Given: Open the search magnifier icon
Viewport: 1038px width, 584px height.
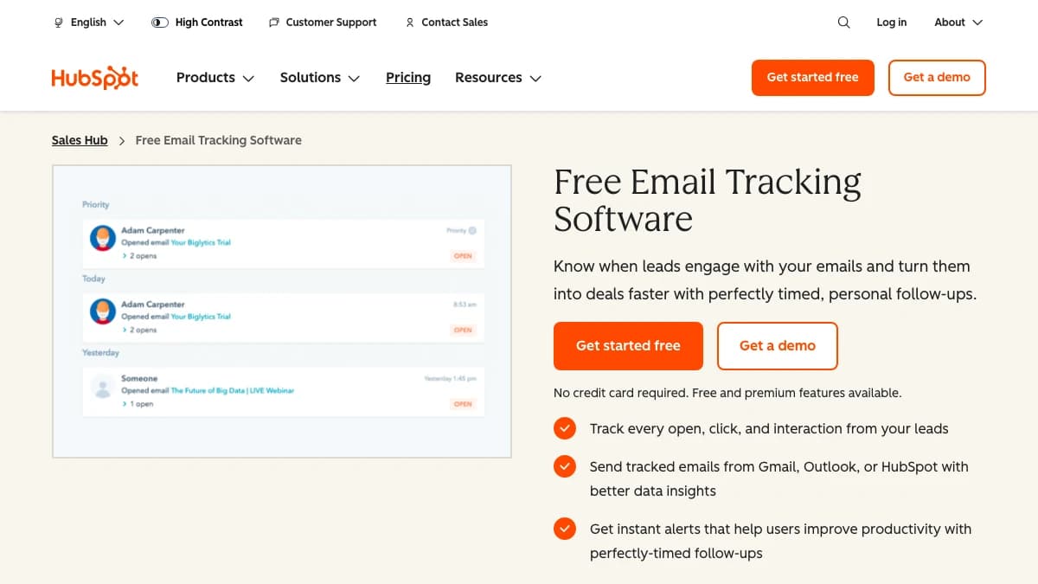Looking at the screenshot, I should point(844,22).
